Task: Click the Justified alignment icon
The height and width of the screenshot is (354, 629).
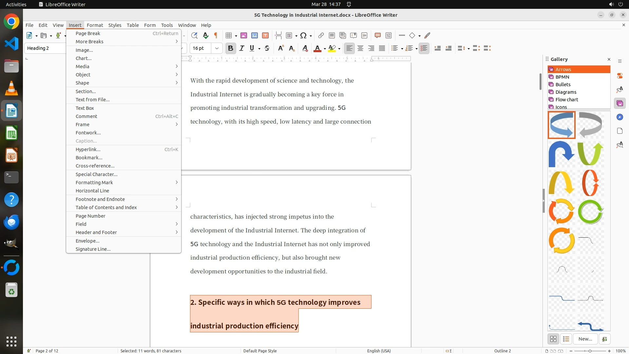Action: (x=382, y=48)
